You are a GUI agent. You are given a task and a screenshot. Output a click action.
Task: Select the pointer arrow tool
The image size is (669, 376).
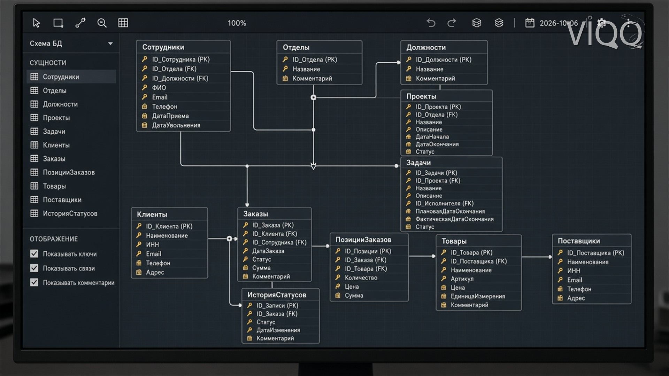pyautogui.click(x=37, y=23)
